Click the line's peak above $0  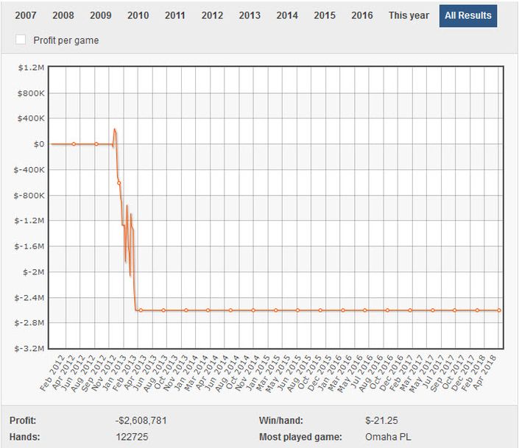[x=114, y=129]
